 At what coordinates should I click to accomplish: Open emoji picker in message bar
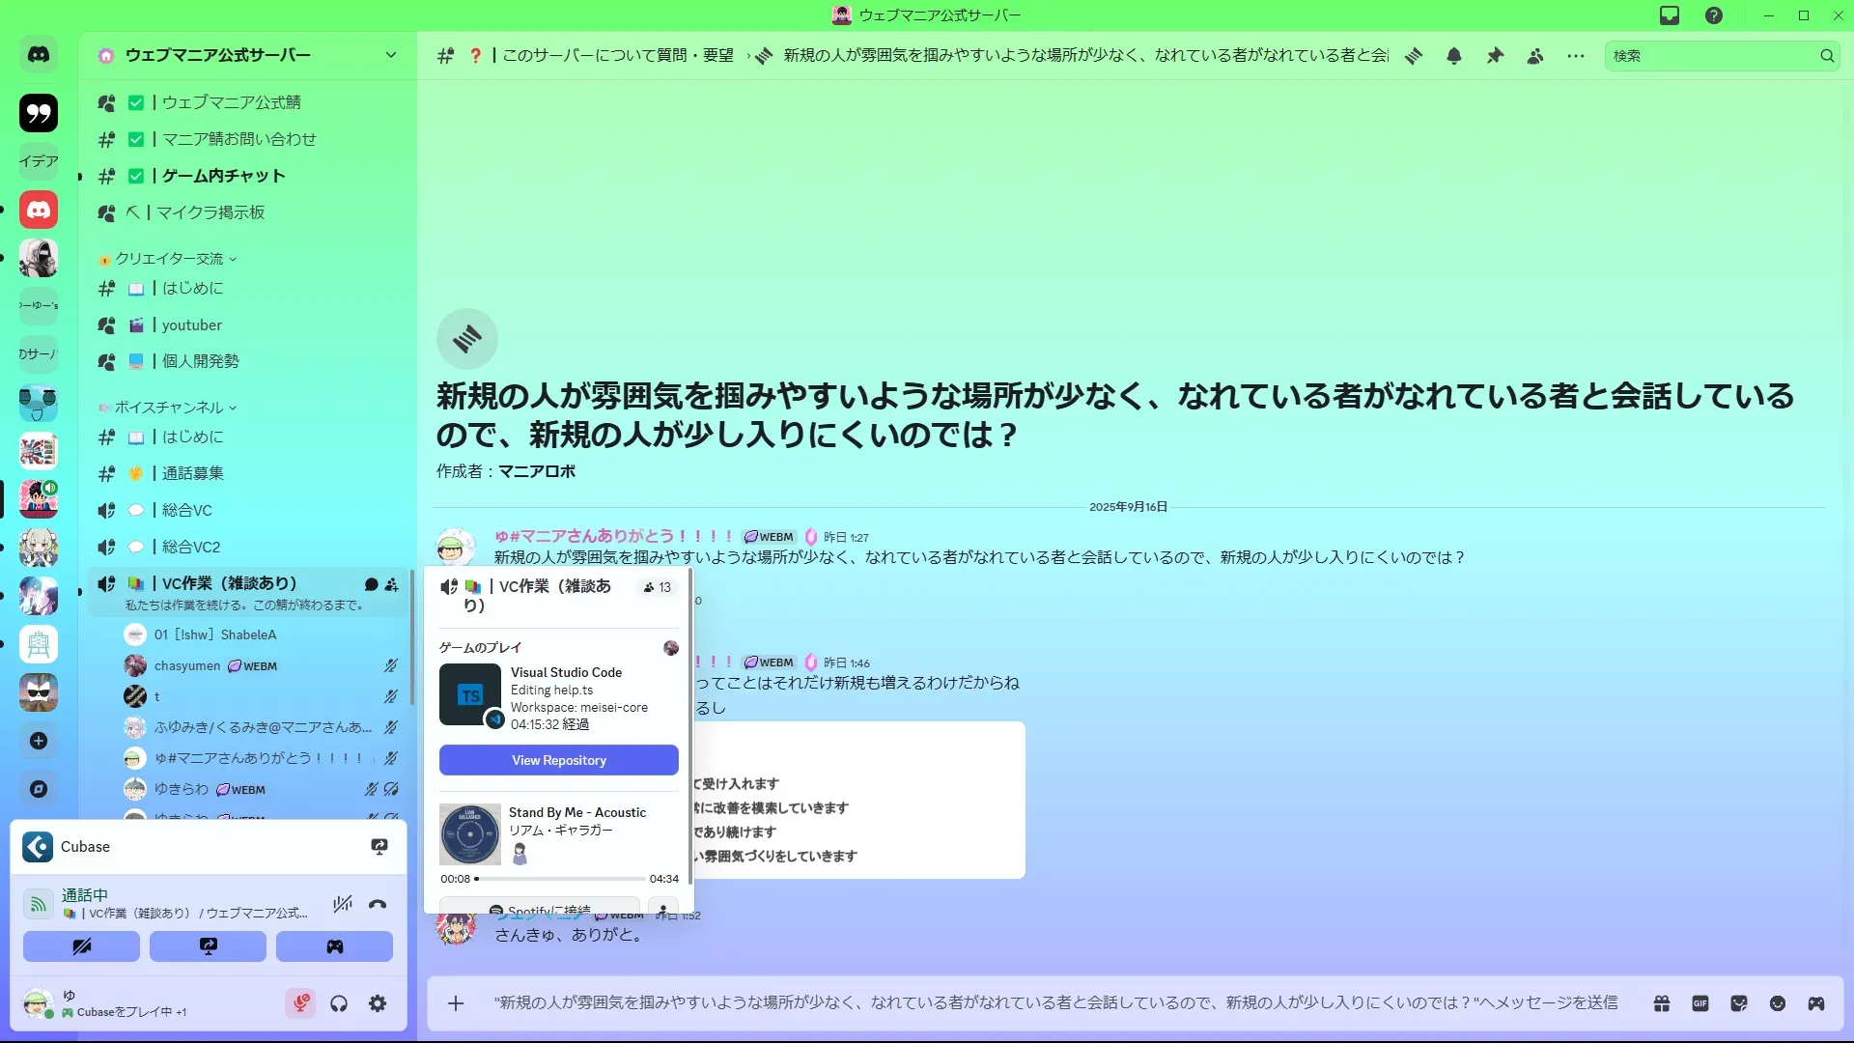pos(1778,1003)
